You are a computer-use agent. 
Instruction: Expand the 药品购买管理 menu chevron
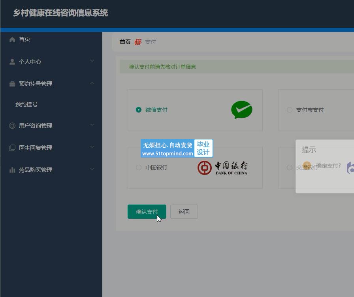pyautogui.click(x=92, y=169)
